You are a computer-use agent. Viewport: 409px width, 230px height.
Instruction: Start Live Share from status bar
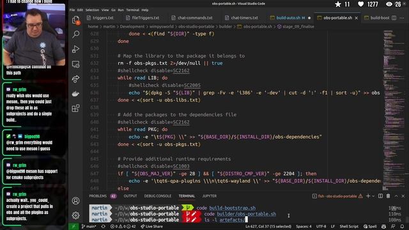(152, 226)
